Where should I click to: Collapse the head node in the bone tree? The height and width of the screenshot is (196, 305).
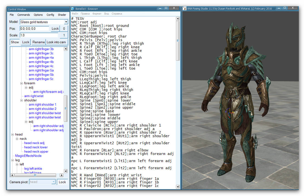coord(13,134)
